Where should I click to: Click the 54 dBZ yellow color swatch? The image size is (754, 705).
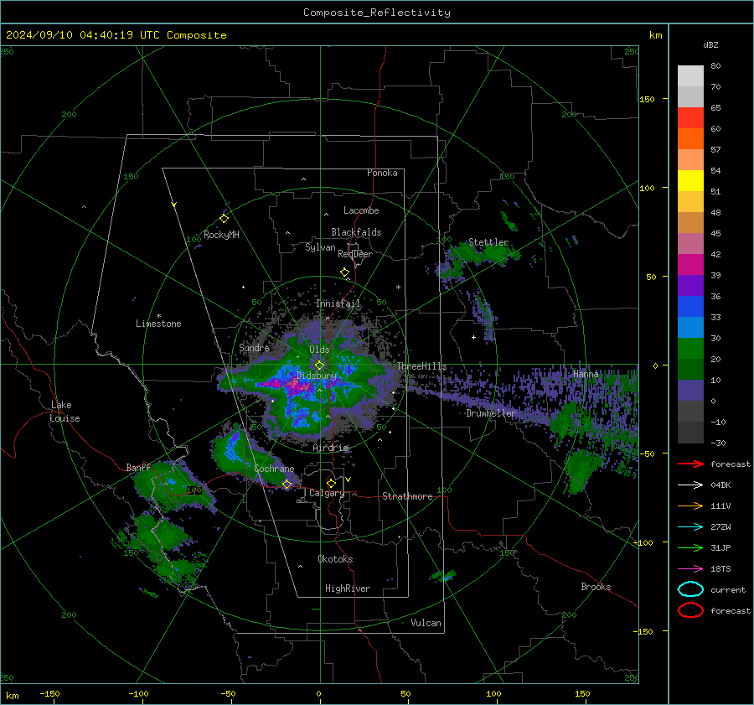690,180
